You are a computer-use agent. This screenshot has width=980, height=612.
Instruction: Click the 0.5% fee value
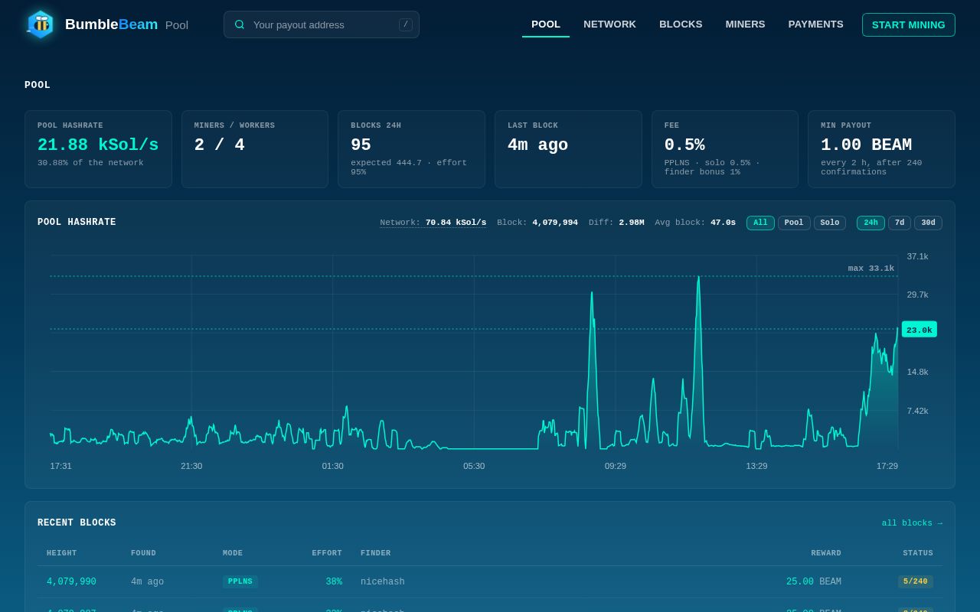coord(684,145)
